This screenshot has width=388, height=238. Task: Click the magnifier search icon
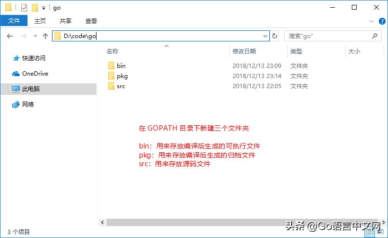pos(374,36)
